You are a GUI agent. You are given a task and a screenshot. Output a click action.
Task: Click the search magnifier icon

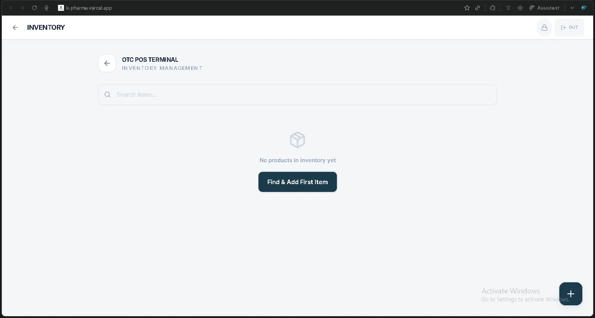pyautogui.click(x=107, y=94)
